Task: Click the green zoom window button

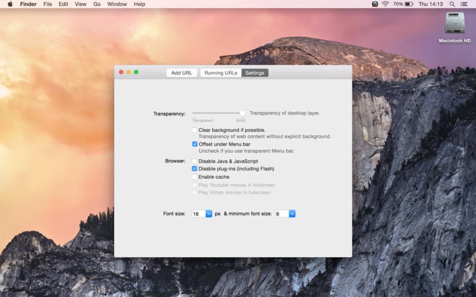Action: point(136,72)
